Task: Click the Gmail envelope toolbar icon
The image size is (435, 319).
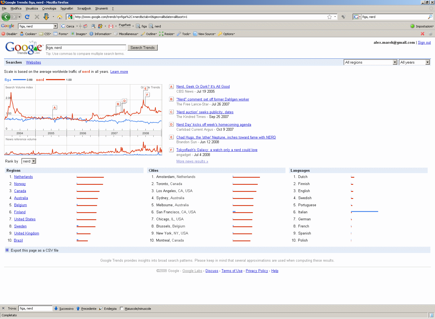Action: tap(111, 26)
